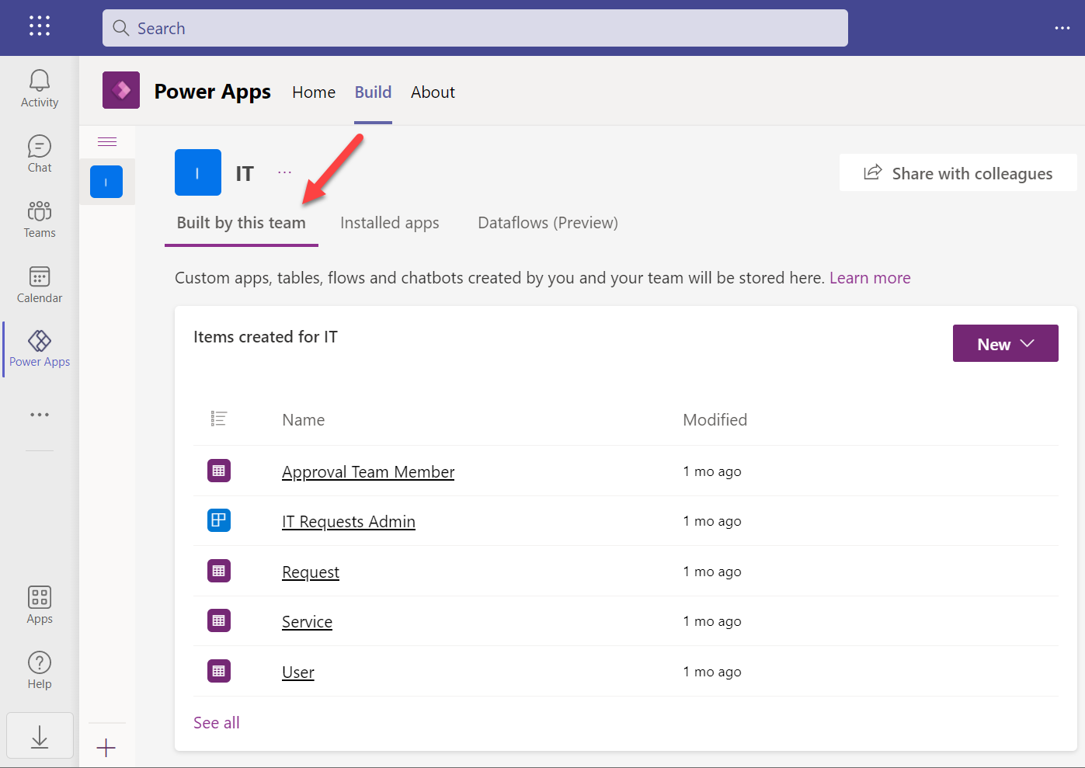Open Teams in the sidebar
1085x768 pixels.
(x=40, y=220)
